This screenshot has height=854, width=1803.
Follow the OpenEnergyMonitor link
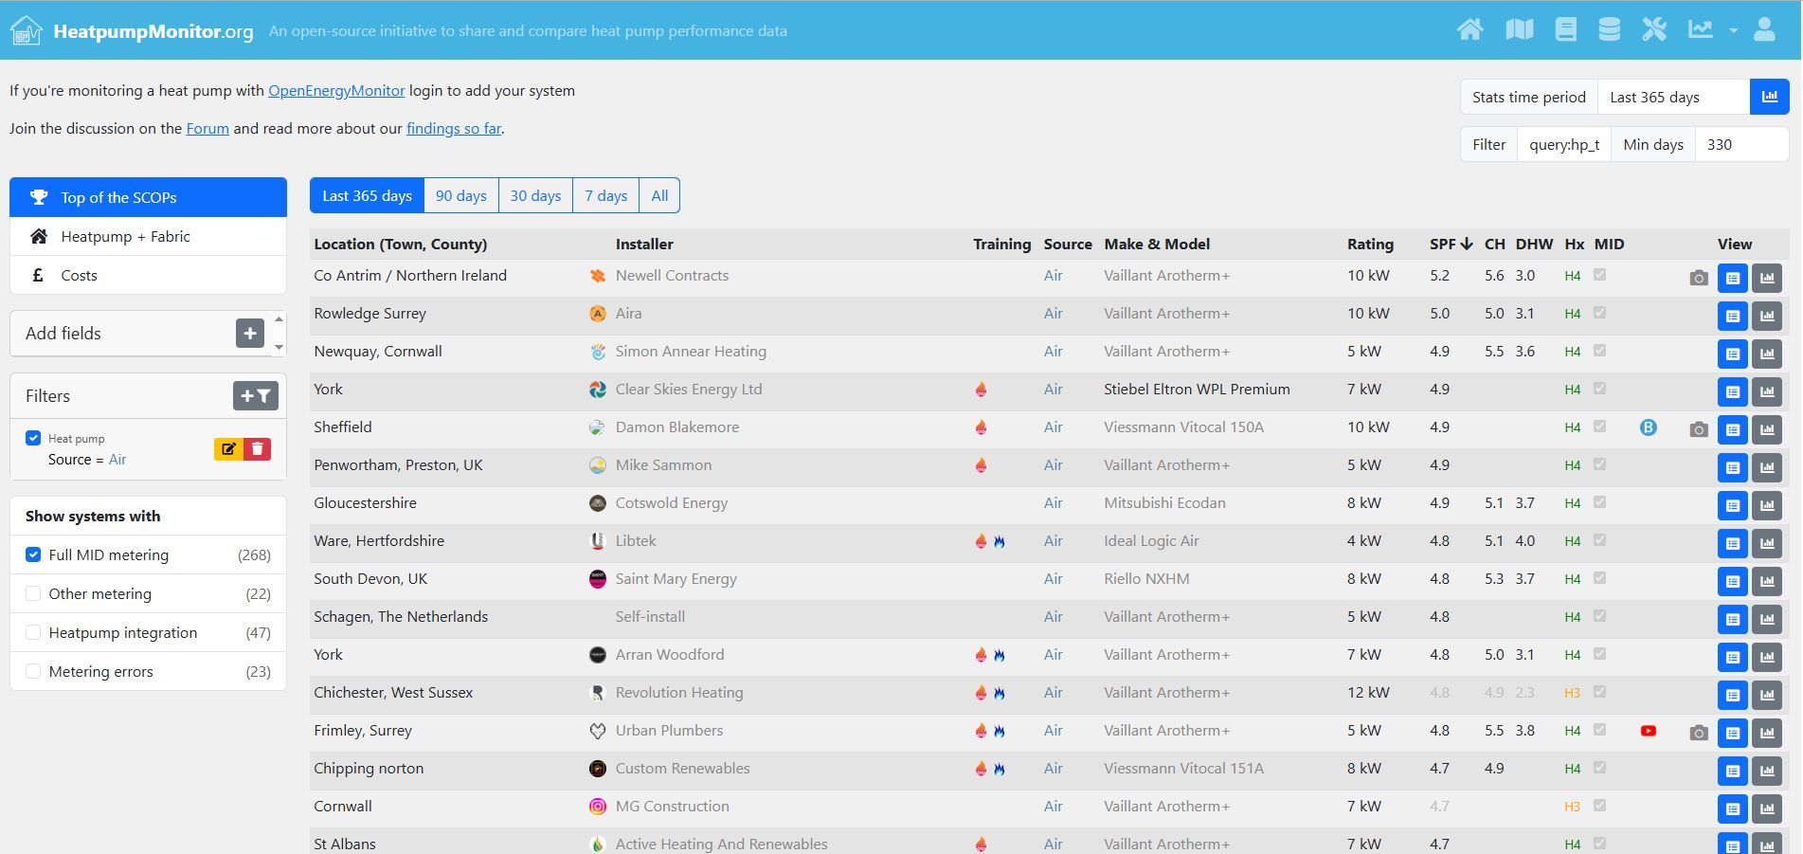[x=336, y=91]
